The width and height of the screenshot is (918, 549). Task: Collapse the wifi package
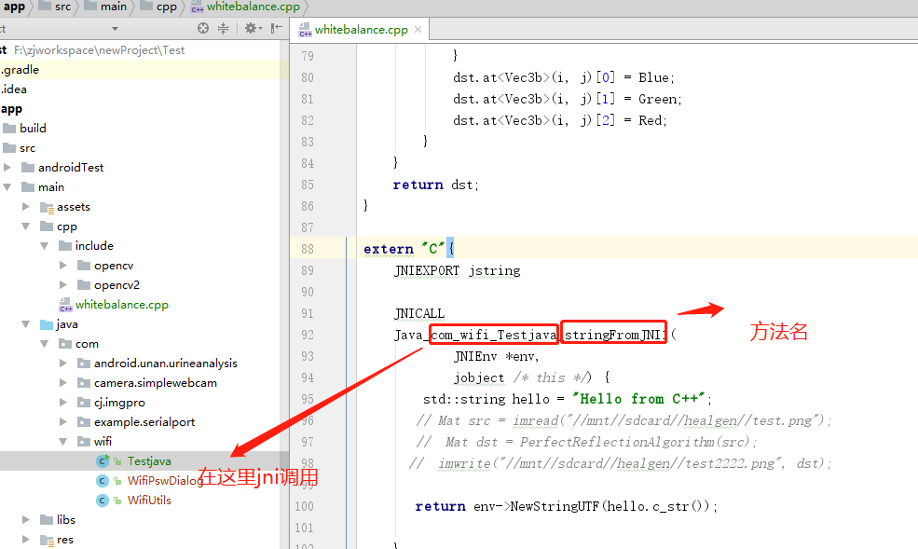click(x=63, y=442)
